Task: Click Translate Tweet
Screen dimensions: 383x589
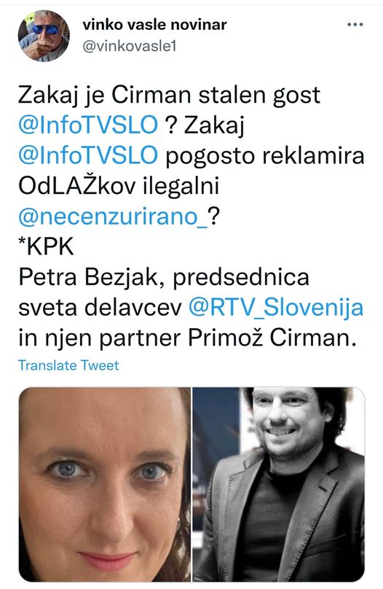Action: click(68, 365)
